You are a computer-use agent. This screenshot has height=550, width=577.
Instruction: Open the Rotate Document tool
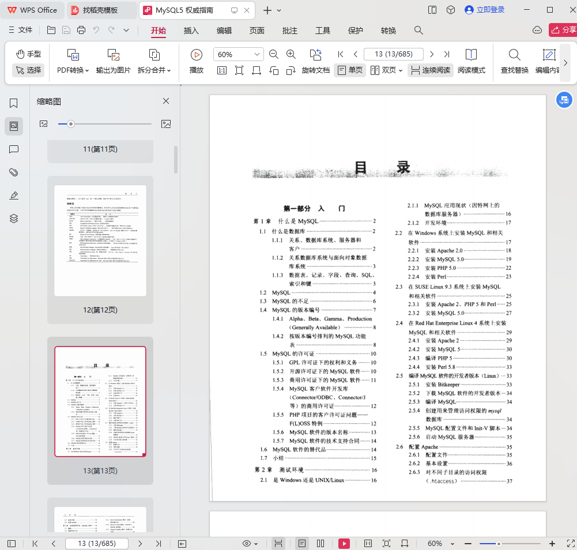pyautogui.click(x=315, y=55)
